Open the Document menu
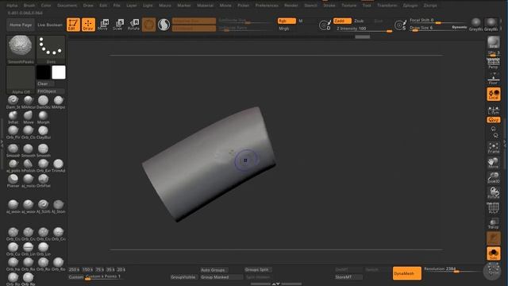The height and width of the screenshot is (286, 508). (67, 6)
